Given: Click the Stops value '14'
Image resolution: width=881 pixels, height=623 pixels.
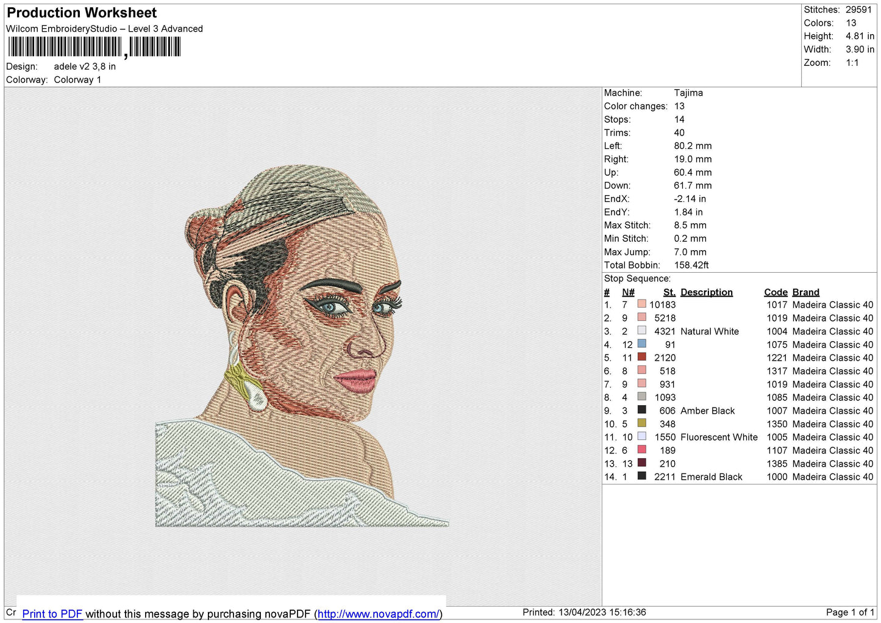Looking at the screenshot, I should click(679, 120).
